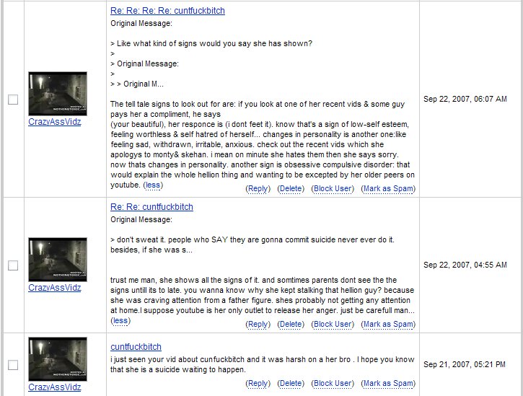Screen dimensions: 523x396
Task: Tick the checkbox for the 04:55 AM message
Action: tap(13, 265)
